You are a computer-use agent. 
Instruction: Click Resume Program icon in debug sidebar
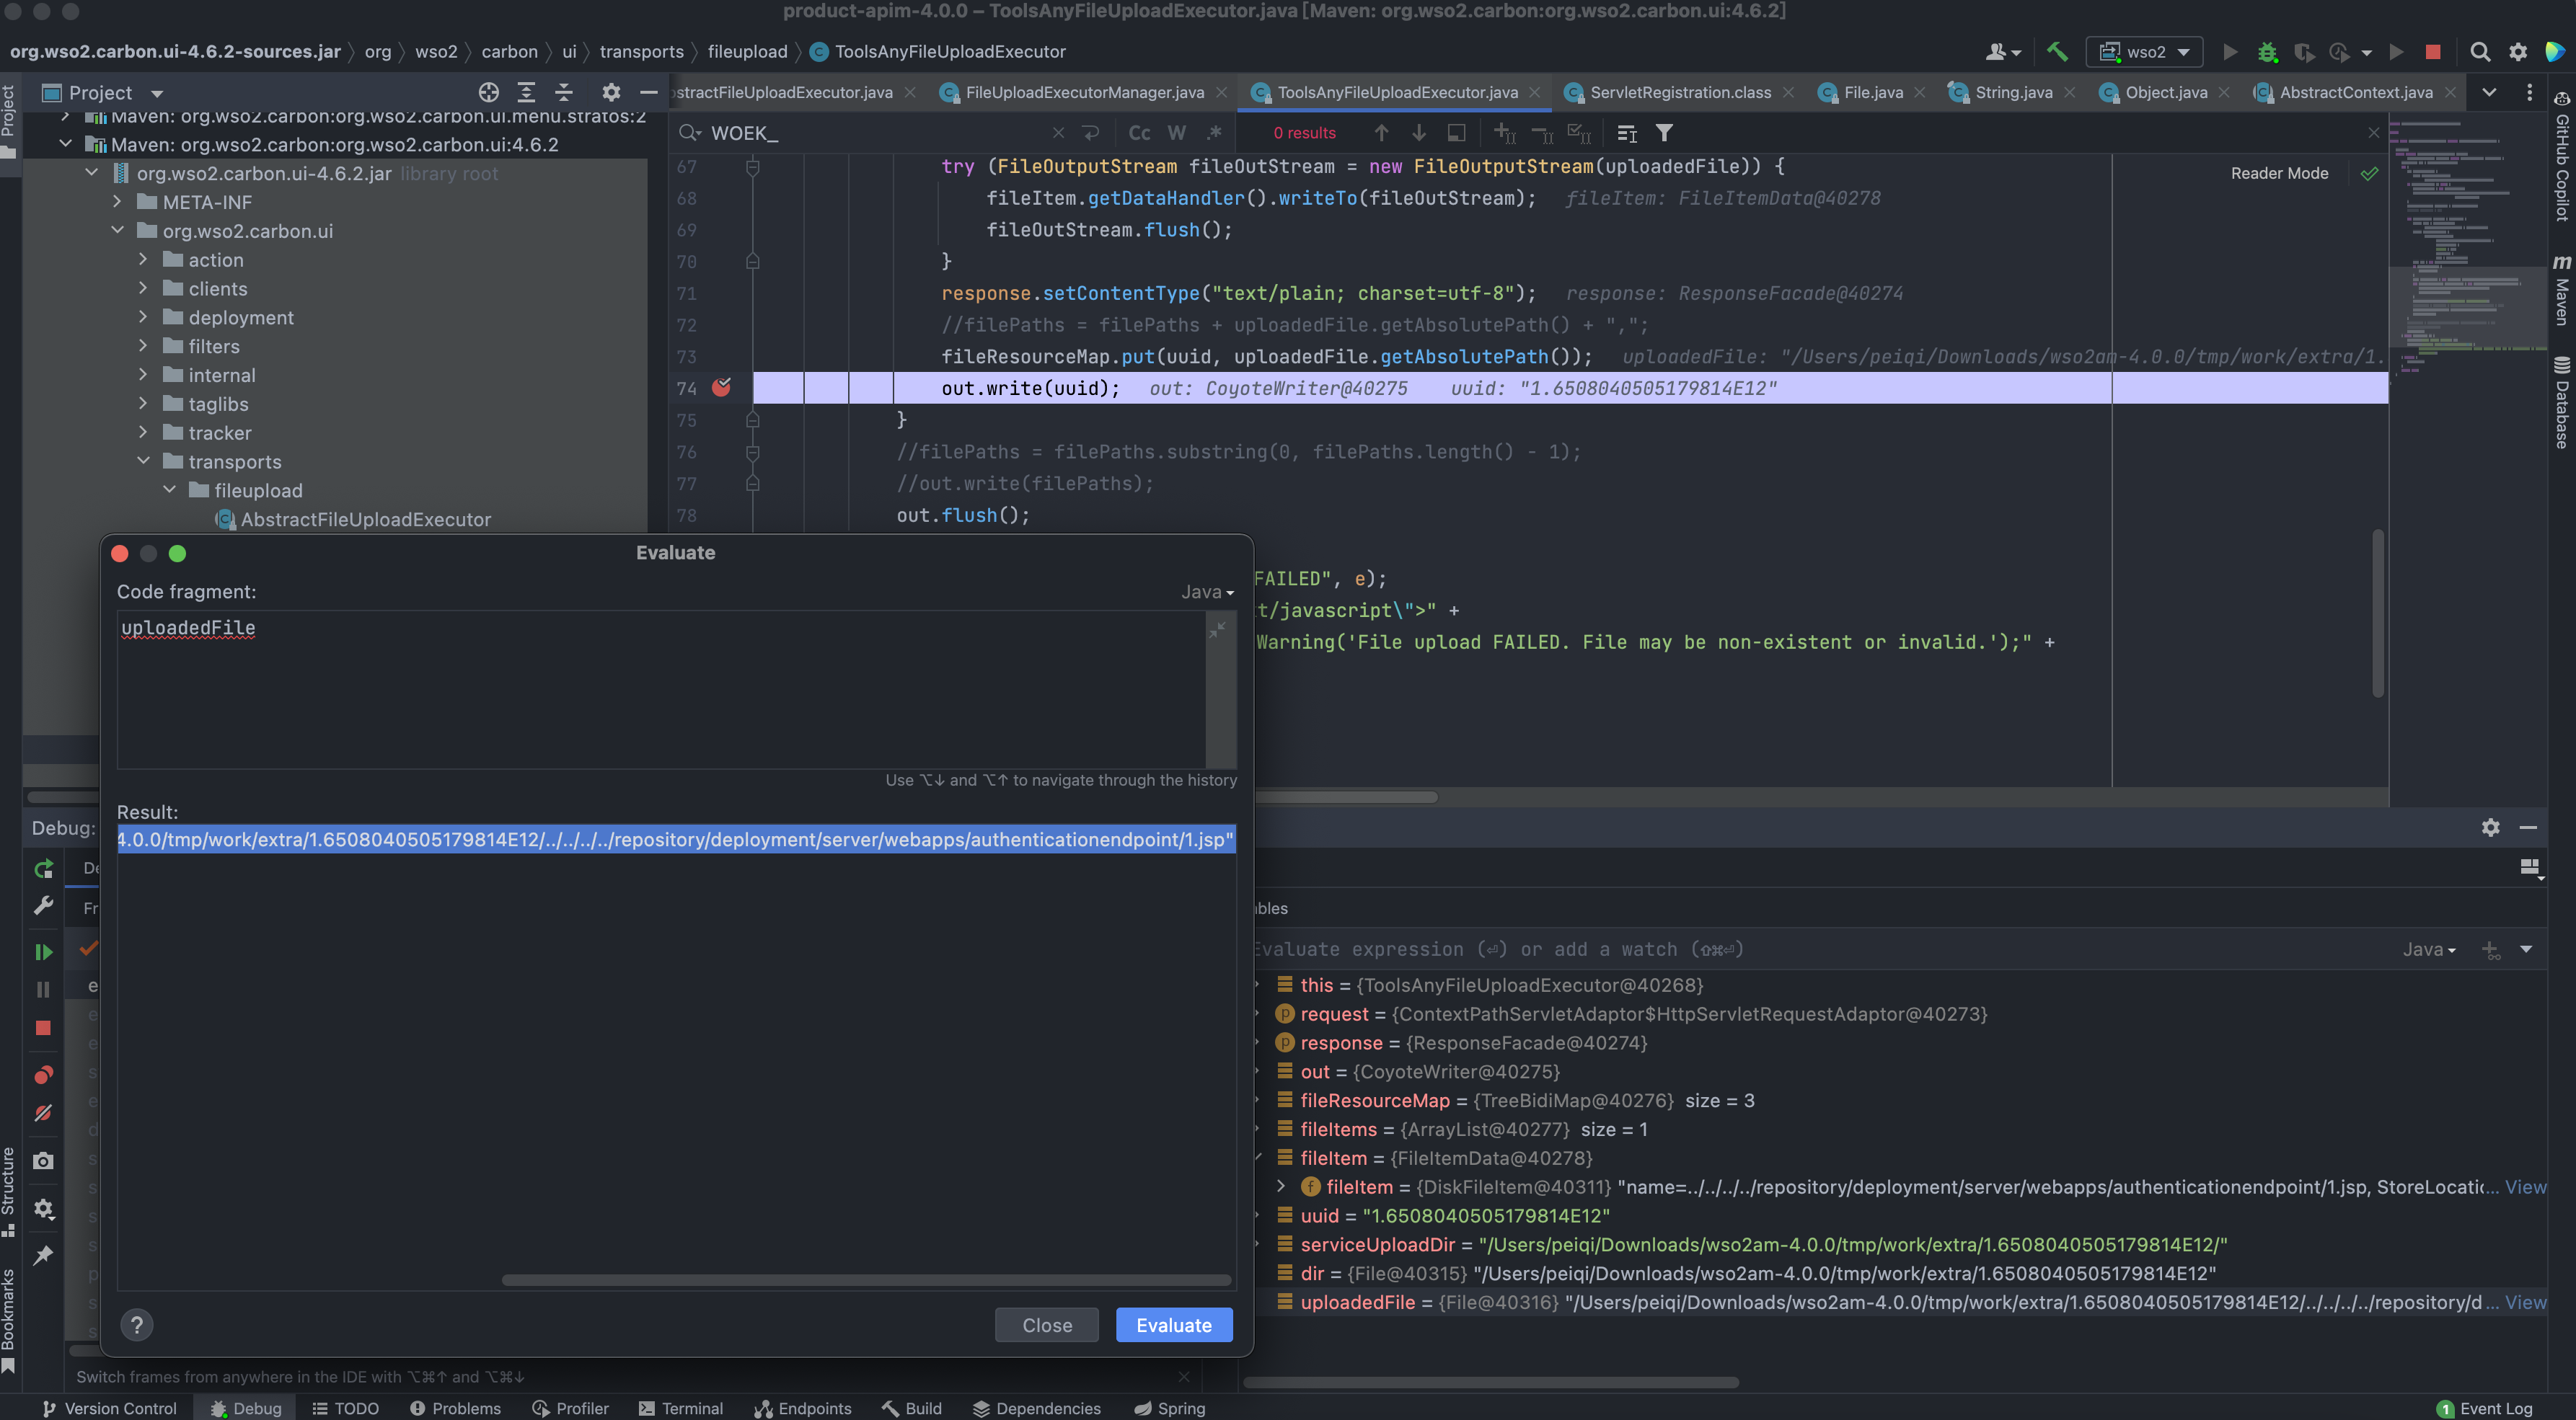tap(43, 951)
